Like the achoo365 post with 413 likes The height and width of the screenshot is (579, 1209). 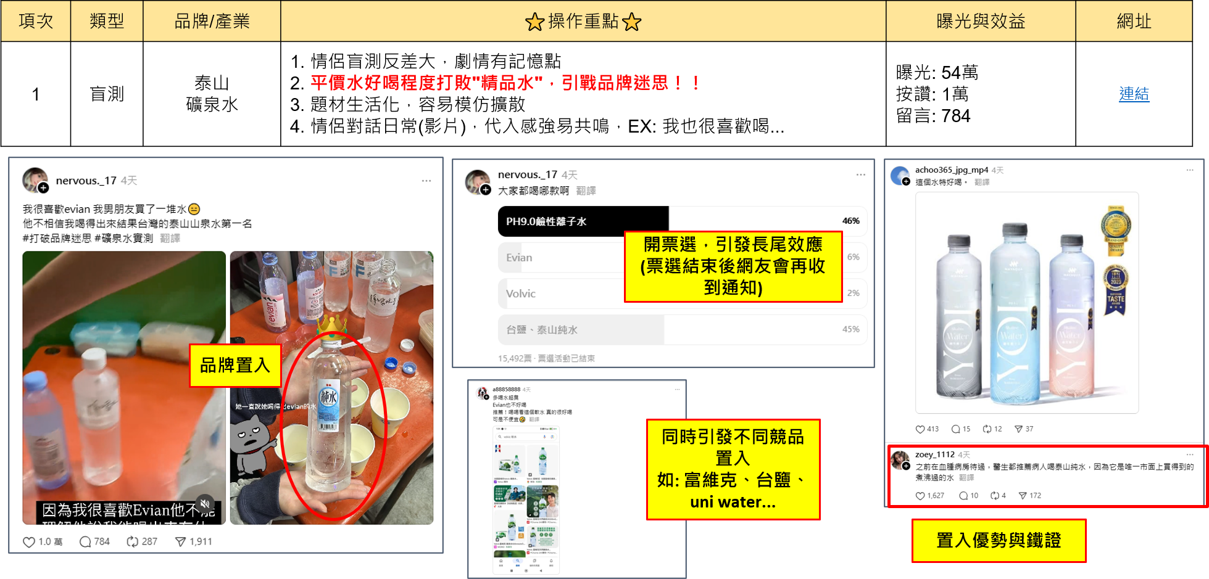[x=927, y=429]
